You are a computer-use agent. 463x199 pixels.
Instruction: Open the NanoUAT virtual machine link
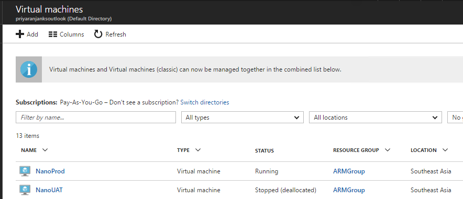tap(49, 190)
